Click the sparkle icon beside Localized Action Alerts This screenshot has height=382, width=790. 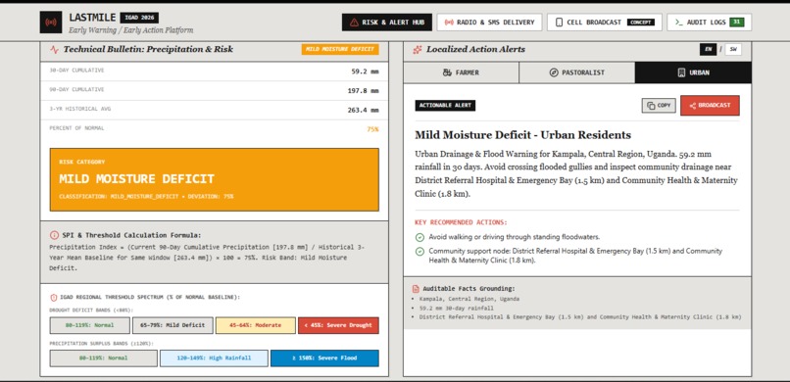[418, 49]
